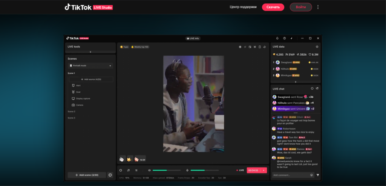Screen dimensions: 386x186
Task: Click the Swagtan6 sent Rose gift message
Action: pos(293,97)
